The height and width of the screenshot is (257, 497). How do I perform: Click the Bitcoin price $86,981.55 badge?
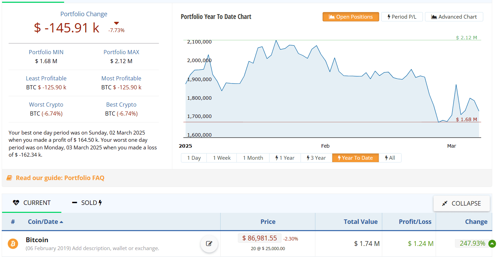coord(260,238)
